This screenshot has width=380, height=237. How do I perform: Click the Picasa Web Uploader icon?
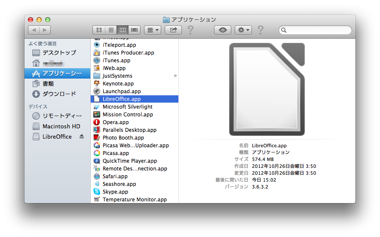(x=97, y=145)
